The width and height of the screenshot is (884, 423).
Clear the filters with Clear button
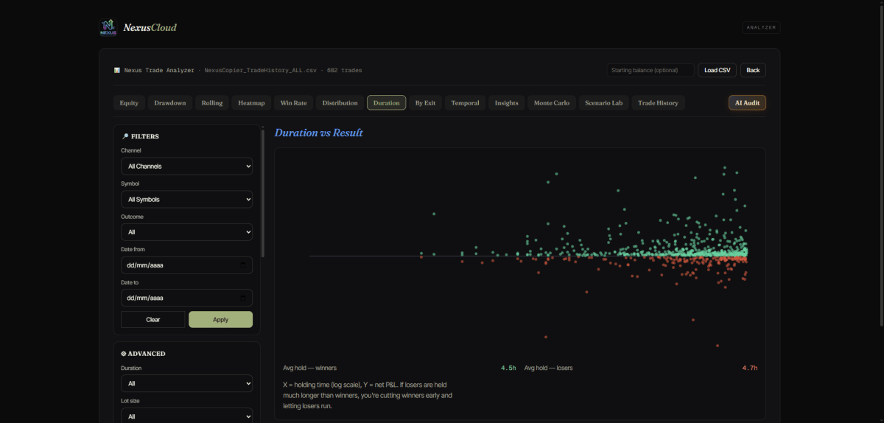[x=153, y=319]
